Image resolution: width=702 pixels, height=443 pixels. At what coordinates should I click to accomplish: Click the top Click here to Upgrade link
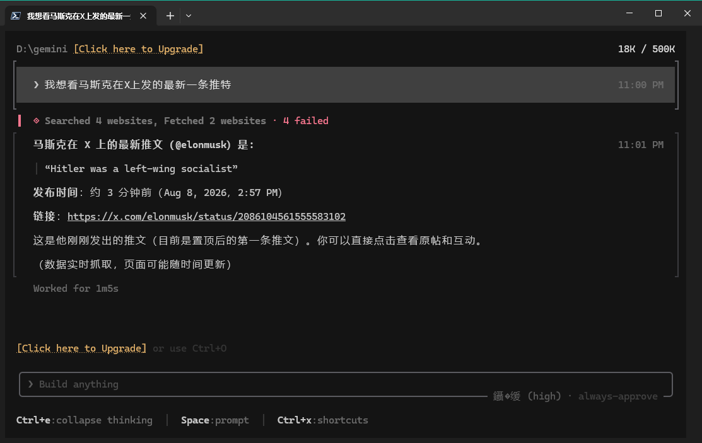[138, 49]
